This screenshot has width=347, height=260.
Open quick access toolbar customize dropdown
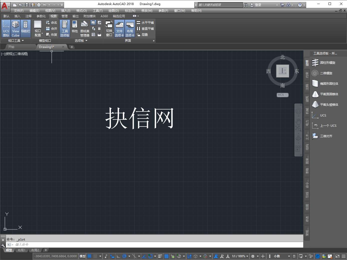click(x=62, y=5)
